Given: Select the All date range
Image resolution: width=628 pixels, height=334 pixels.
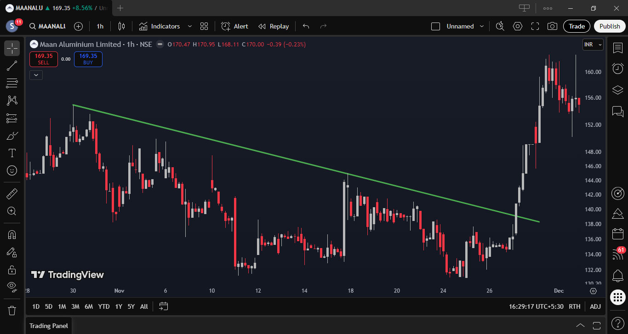Looking at the screenshot, I should point(144,306).
